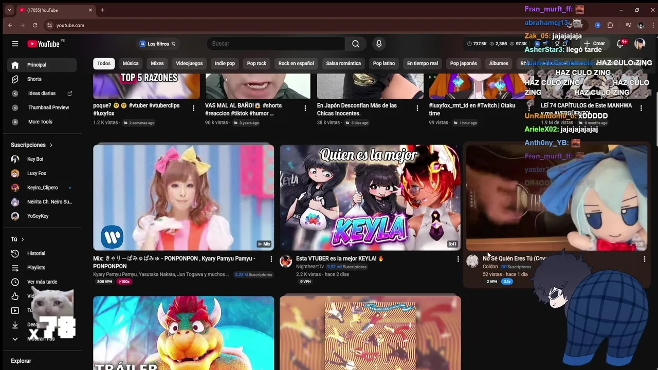Screen dimensions: 658x370
Task: Select the Indie pop chip
Action: click(225, 63)
